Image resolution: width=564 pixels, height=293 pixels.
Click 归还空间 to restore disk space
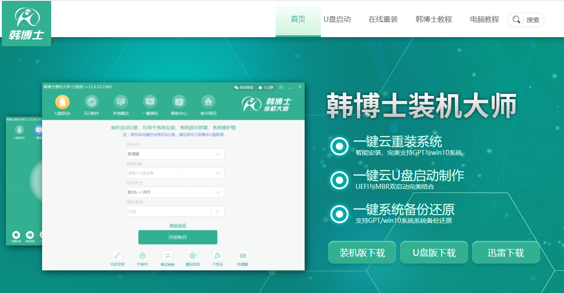118,259
